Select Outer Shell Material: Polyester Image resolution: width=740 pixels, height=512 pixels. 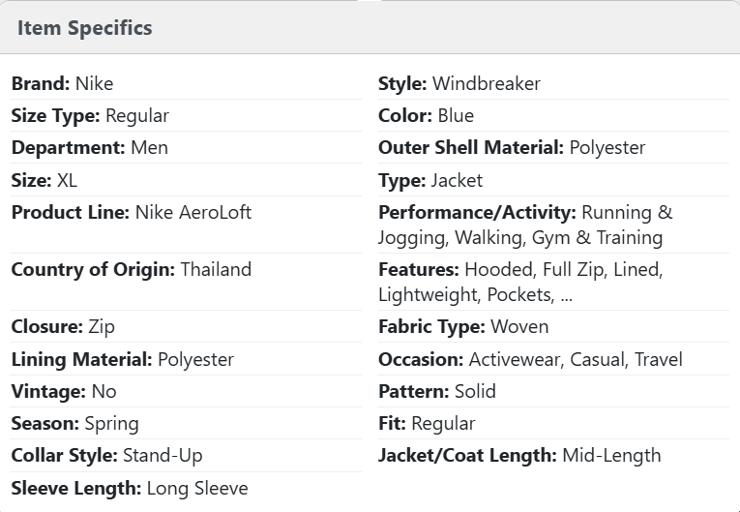pyautogui.click(x=553, y=148)
